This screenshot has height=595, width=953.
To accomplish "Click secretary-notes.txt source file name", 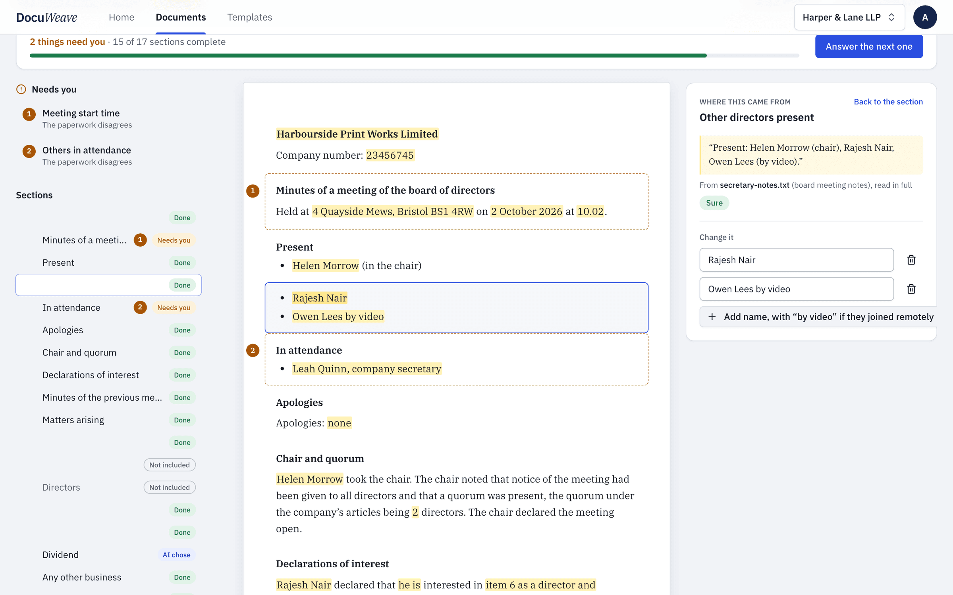I will click(754, 185).
